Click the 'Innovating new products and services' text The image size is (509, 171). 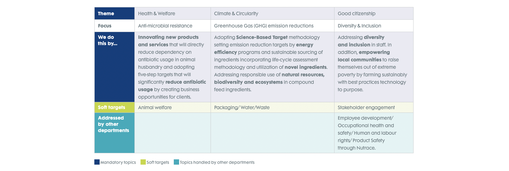[168, 41]
